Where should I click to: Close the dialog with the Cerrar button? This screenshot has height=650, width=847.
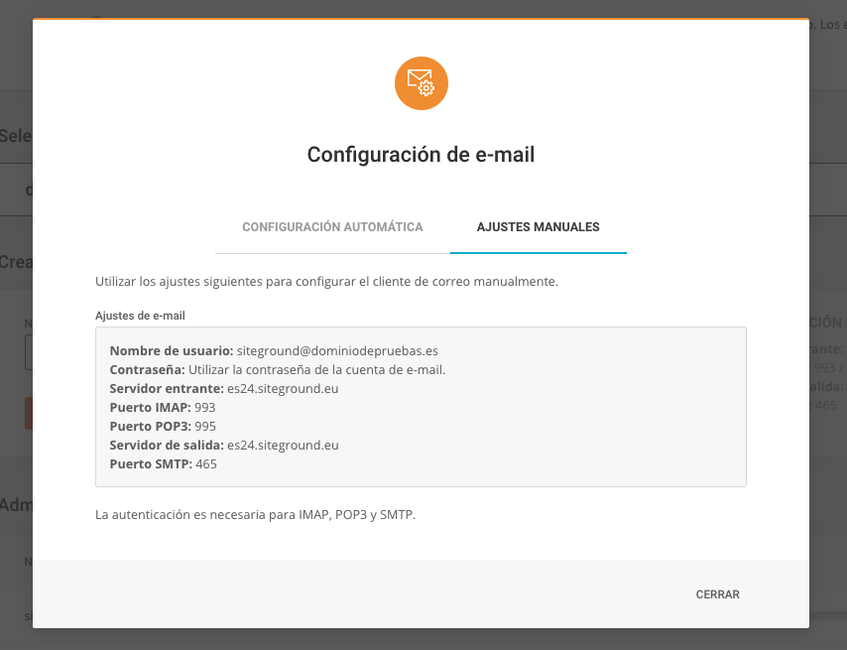click(x=717, y=594)
